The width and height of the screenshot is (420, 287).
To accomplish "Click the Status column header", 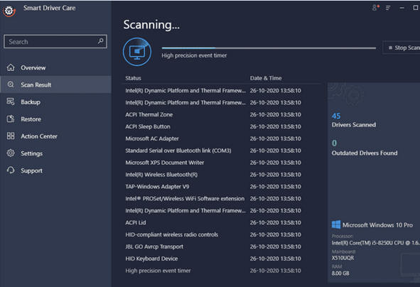I will tap(133, 78).
